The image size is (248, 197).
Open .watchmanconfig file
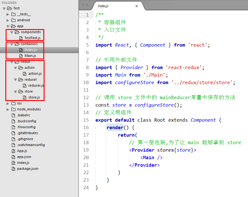point(31,145)
